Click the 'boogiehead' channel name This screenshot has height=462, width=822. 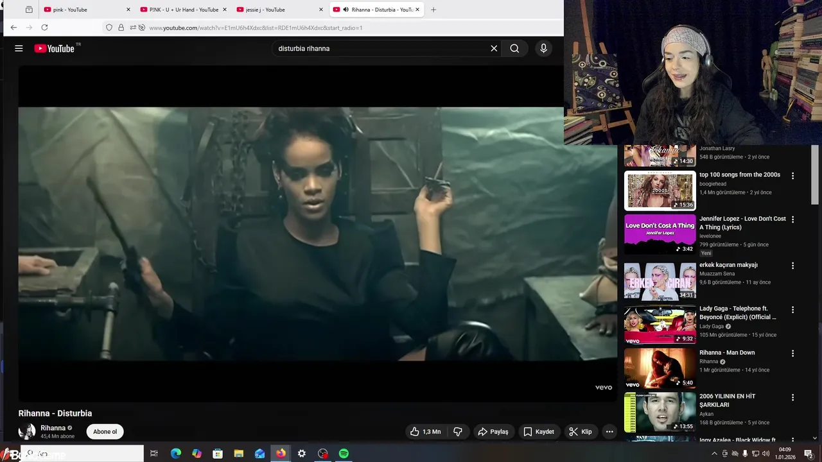[713, 184]
